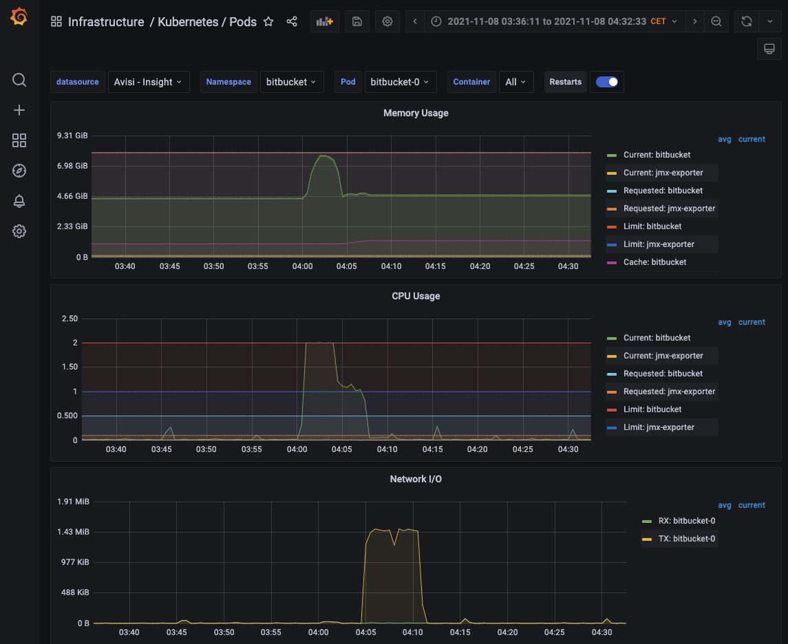The width and height of the screenshot is (788, 644).
Task: Toggle Current: bitbucket series in CPU legend
Action: coord(657,338)
